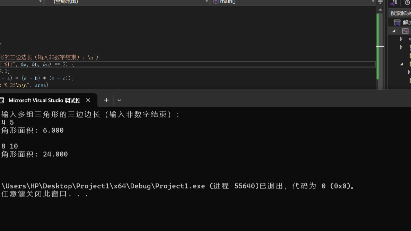This screenshot has width=411, height=231.
Task: Click the split editor window handle icon
Action: tap(380, 2)
